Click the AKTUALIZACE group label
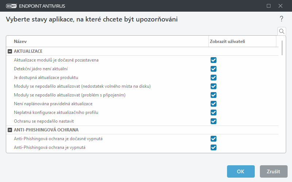 (x=28, y=51)
